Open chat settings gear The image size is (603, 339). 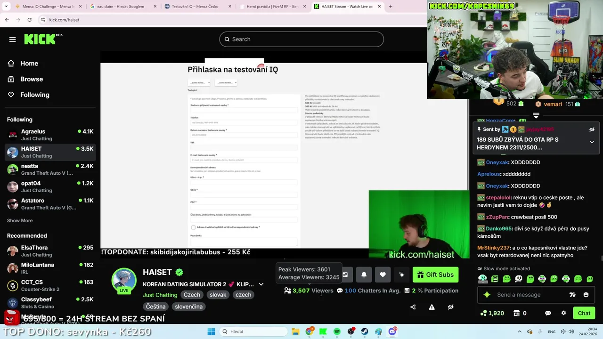coord(563,313)
